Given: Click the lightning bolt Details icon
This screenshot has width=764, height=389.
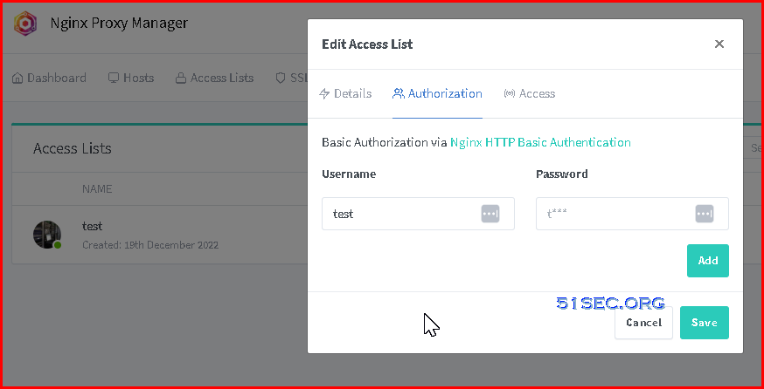Looking at the screenshot, I should [x=324, y=93].
